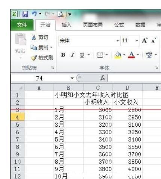
Task: Open the 字体 dialog launcher
Action: pyautogui.click(x=156, y=67)
